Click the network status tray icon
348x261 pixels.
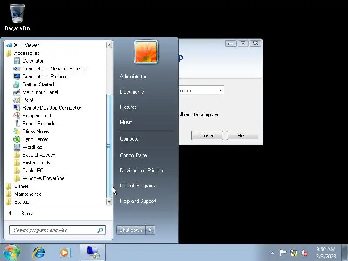(293, 253)
